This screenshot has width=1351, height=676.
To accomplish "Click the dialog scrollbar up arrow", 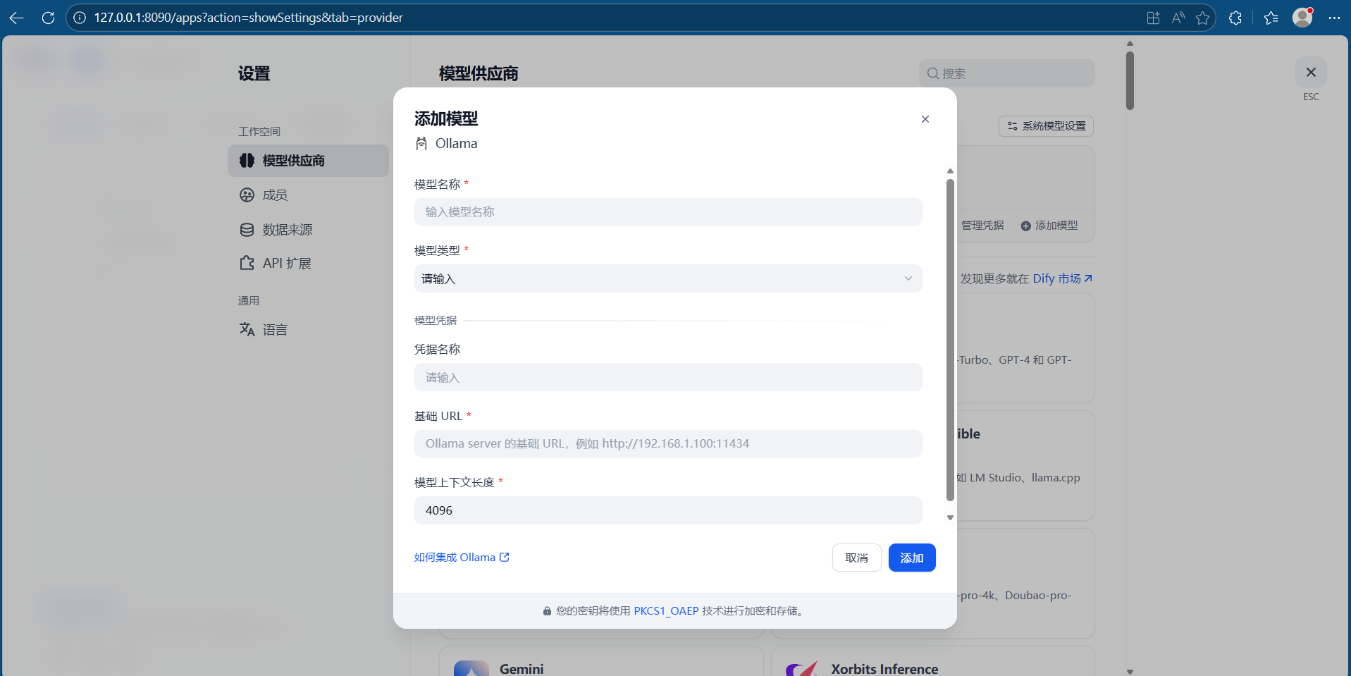I will coord(950,171).
